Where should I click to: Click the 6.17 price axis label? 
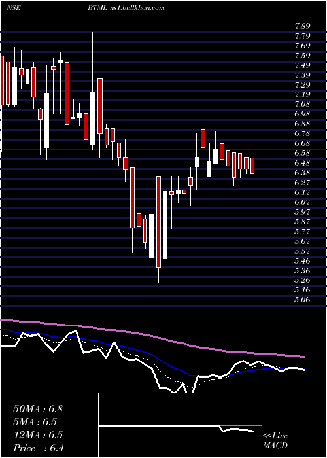(303, 192)
